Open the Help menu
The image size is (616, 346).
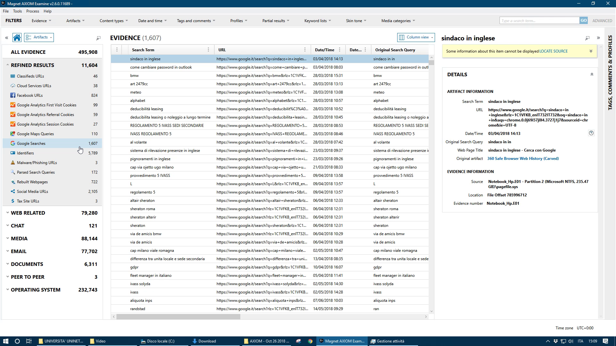click(x=47, y=11)
